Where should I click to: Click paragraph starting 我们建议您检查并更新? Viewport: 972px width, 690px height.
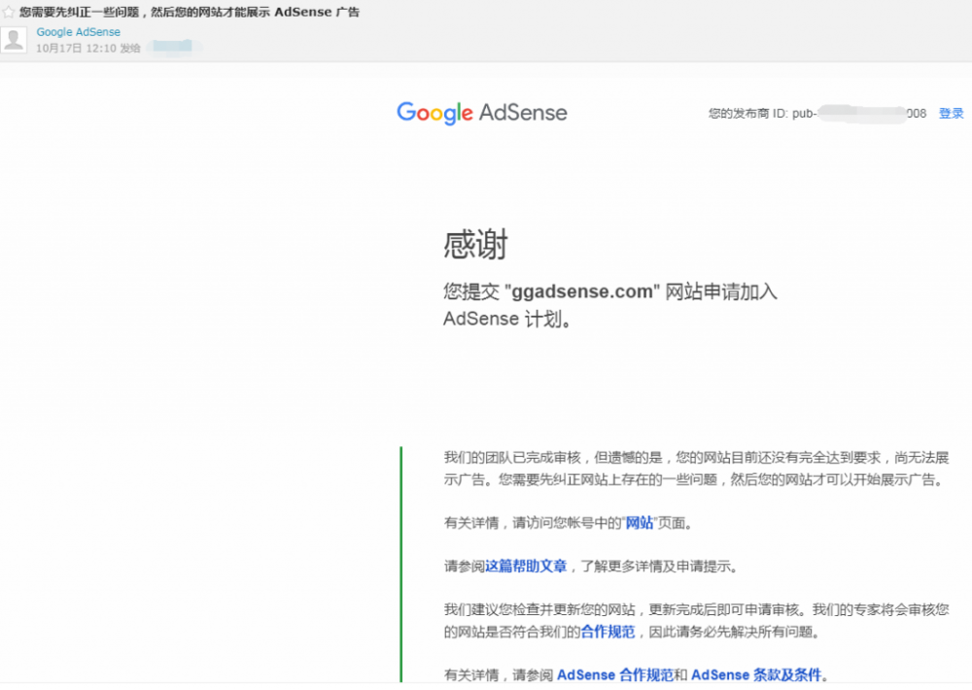(696, 621)
